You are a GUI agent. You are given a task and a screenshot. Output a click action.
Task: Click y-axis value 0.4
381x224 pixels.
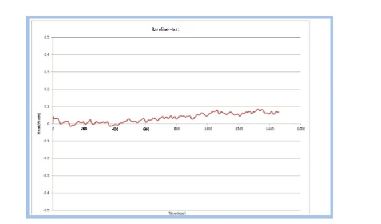[47, 55]
